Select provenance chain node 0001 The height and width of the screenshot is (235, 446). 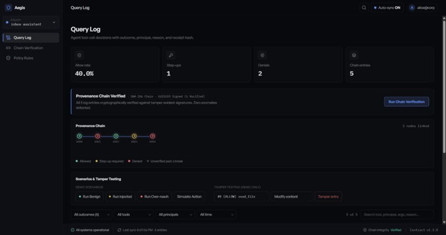point(97,136)
